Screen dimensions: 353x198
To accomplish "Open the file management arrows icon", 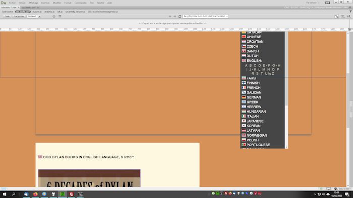I will [x=349, y=17].
